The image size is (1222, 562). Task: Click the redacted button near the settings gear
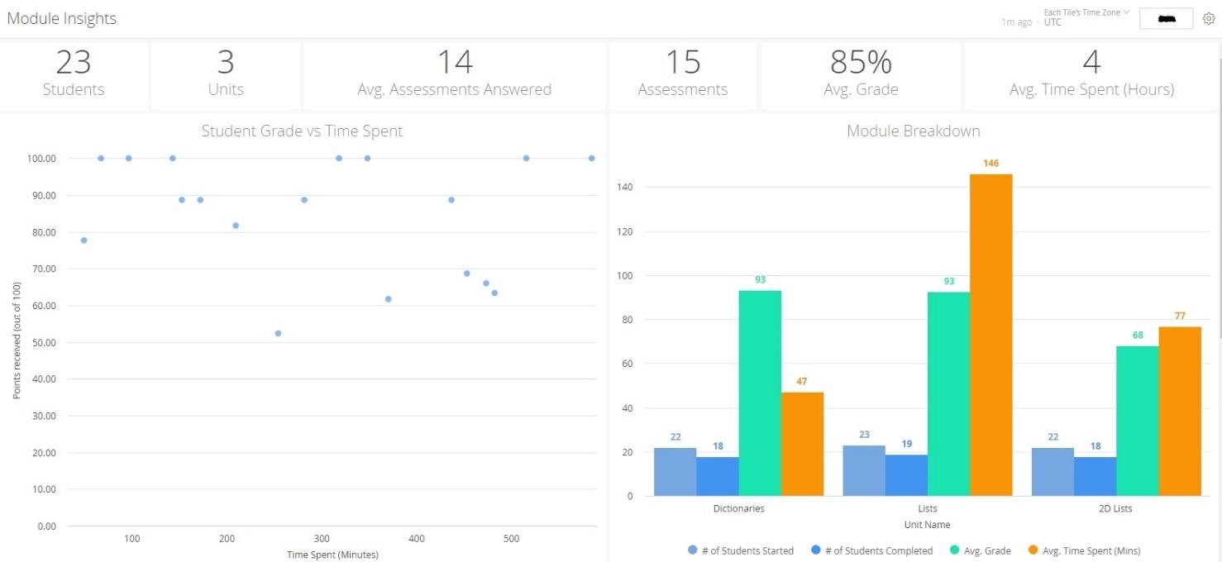tap(1166, 17)
